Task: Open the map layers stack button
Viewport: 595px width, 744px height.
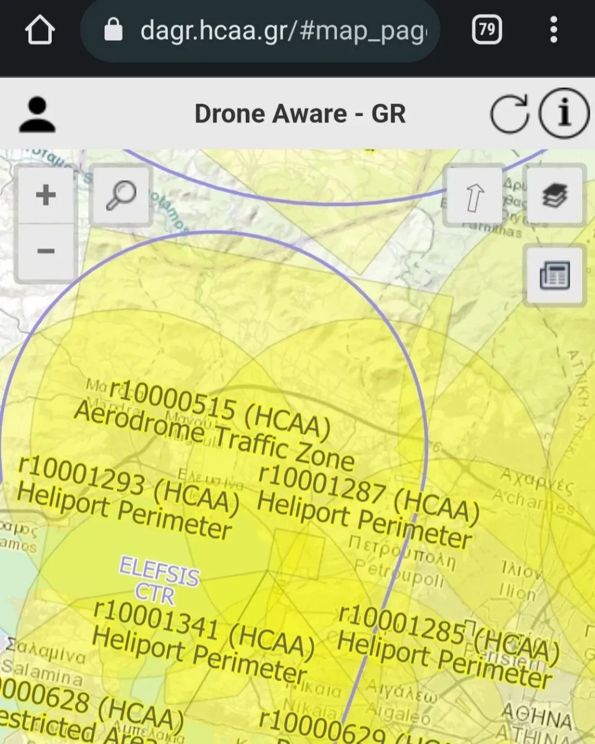Action: tap(554, 195)
